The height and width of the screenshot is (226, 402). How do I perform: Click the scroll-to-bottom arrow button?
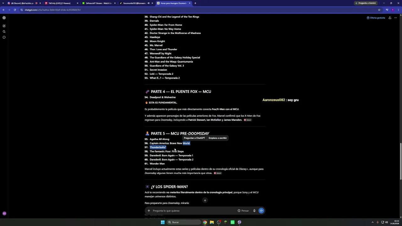(205, 200)
